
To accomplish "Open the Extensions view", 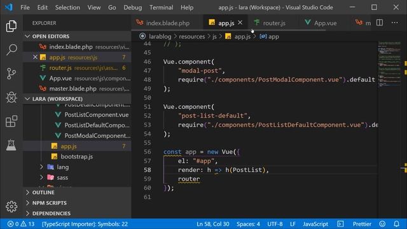I will tap(11, 121).
